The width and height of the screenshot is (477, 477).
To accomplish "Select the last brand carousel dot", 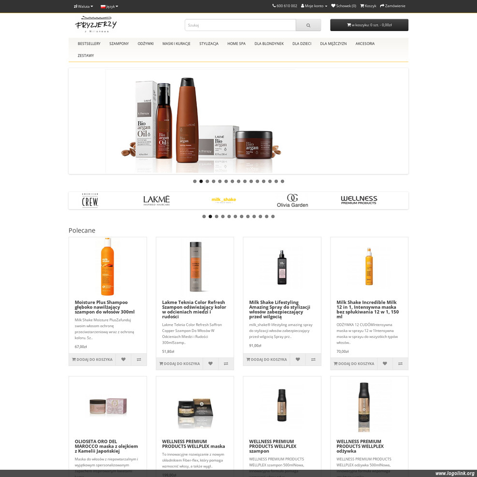I will click(x=273, y=217).
